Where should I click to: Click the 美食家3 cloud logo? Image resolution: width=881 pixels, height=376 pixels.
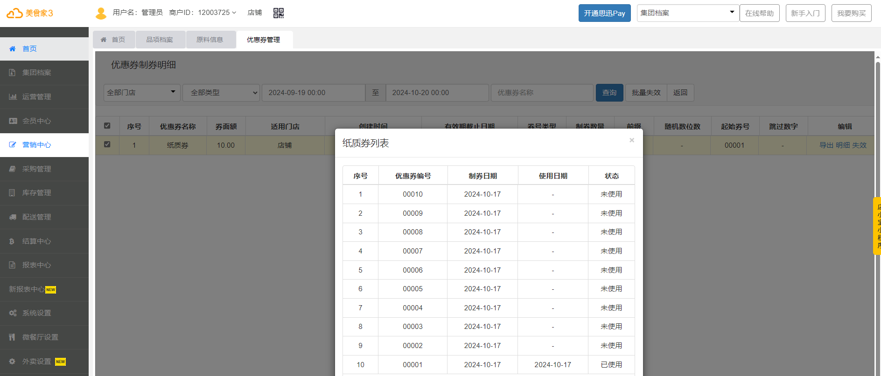pos(30,13)
